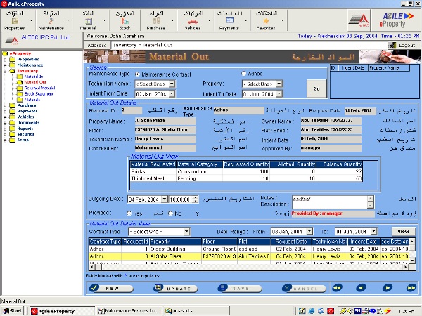The height and width of the screenshot is (316, 422).
Task: Click the UPDATE button
Action: click(175, 288)
